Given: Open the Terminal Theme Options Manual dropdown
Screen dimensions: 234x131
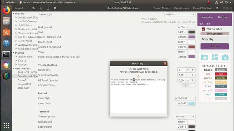Looking at the screenshot, I should (x=185, y=116).
